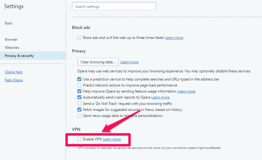This screenshot has height=160, width=262.
Task: Check Block ads and surf faster
Action: click(79, 38)
